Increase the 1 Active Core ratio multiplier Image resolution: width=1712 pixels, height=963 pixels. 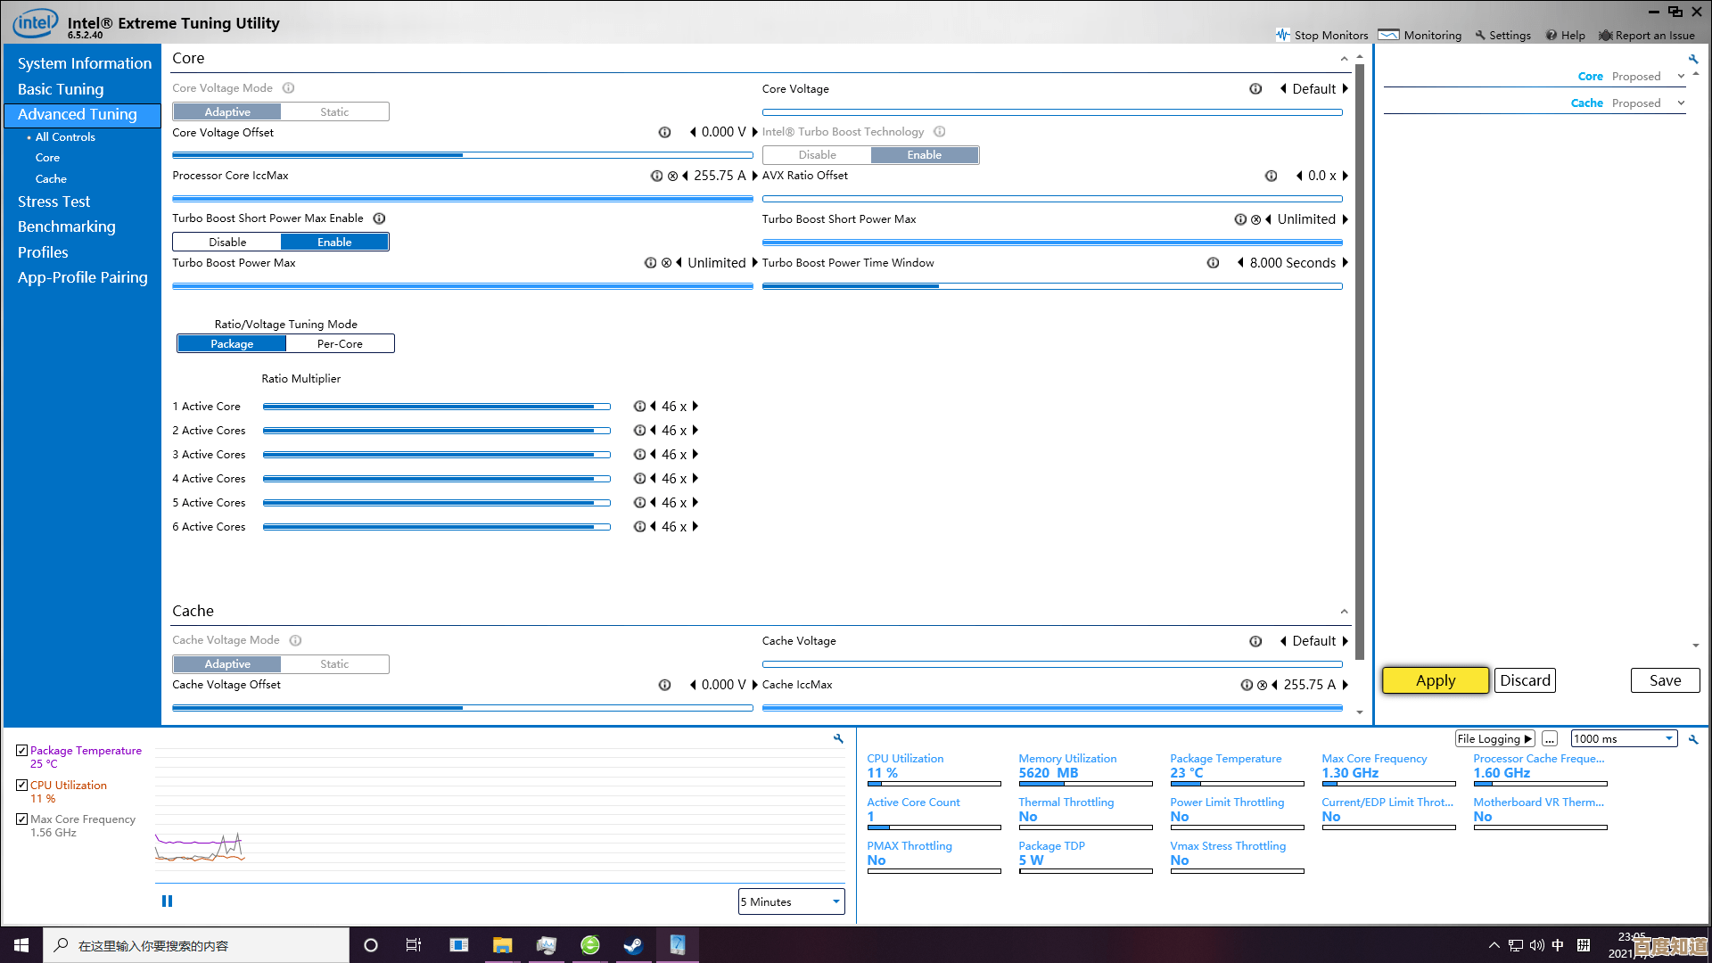point(695,407)
